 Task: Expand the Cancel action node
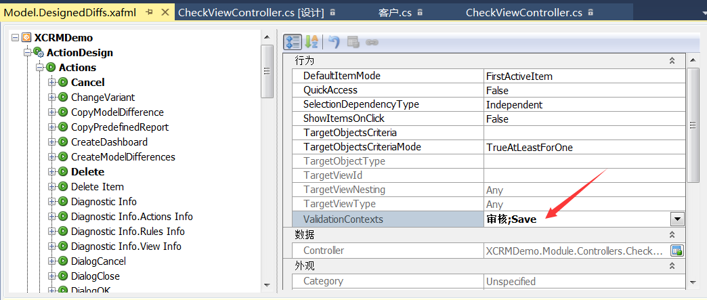(52, 82)
